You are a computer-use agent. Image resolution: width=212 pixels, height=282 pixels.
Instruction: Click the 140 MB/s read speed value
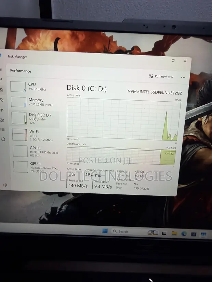pos(78,186)
